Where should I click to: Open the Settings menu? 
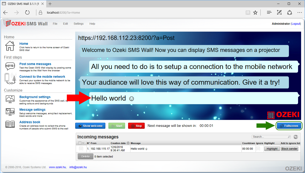pos(78,24)
